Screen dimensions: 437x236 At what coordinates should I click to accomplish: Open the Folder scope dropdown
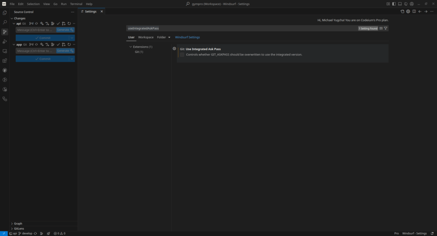[x=163, y=37]
